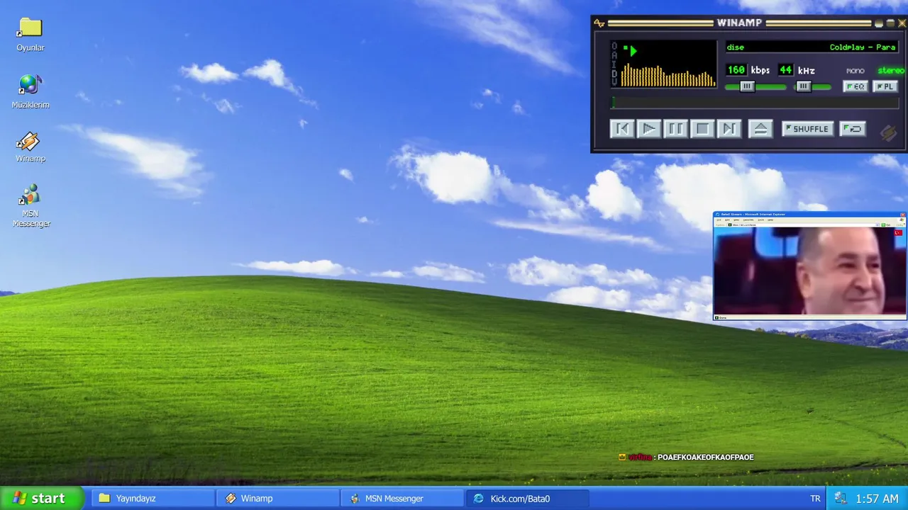Click the 160 kbps bitrate readout
This screenshot has height=510, width=908.
[736, 70]
